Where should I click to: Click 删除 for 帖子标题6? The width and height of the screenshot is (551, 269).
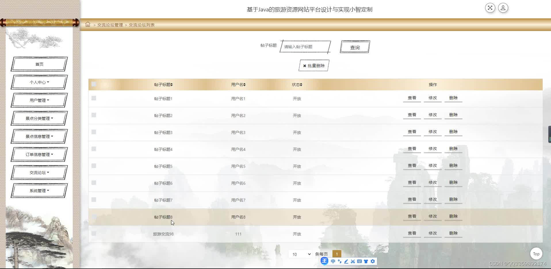[453, 183]
